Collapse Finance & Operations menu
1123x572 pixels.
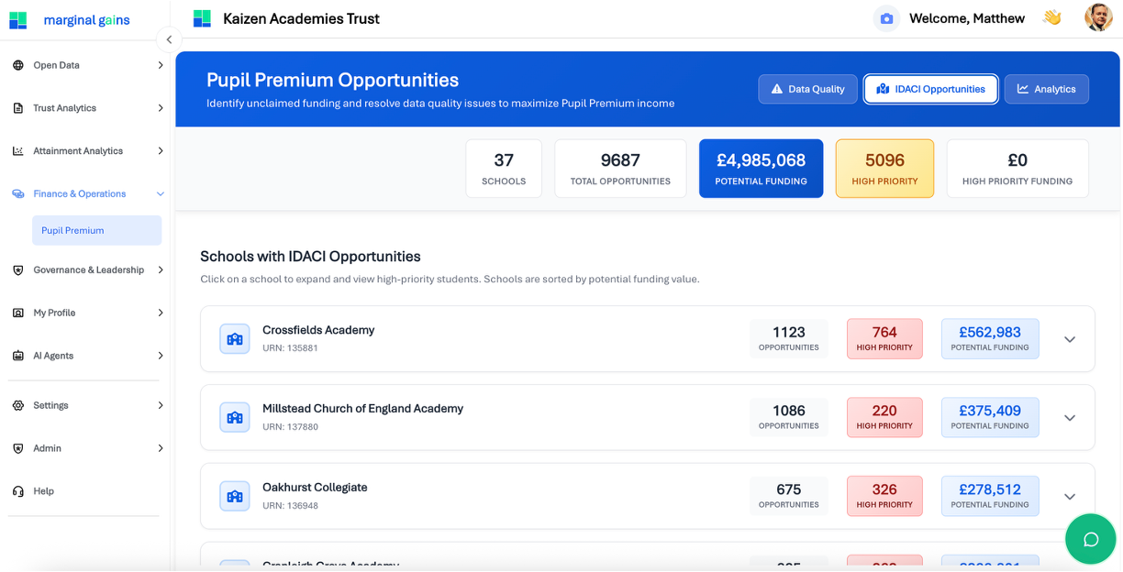pos(161,194)
